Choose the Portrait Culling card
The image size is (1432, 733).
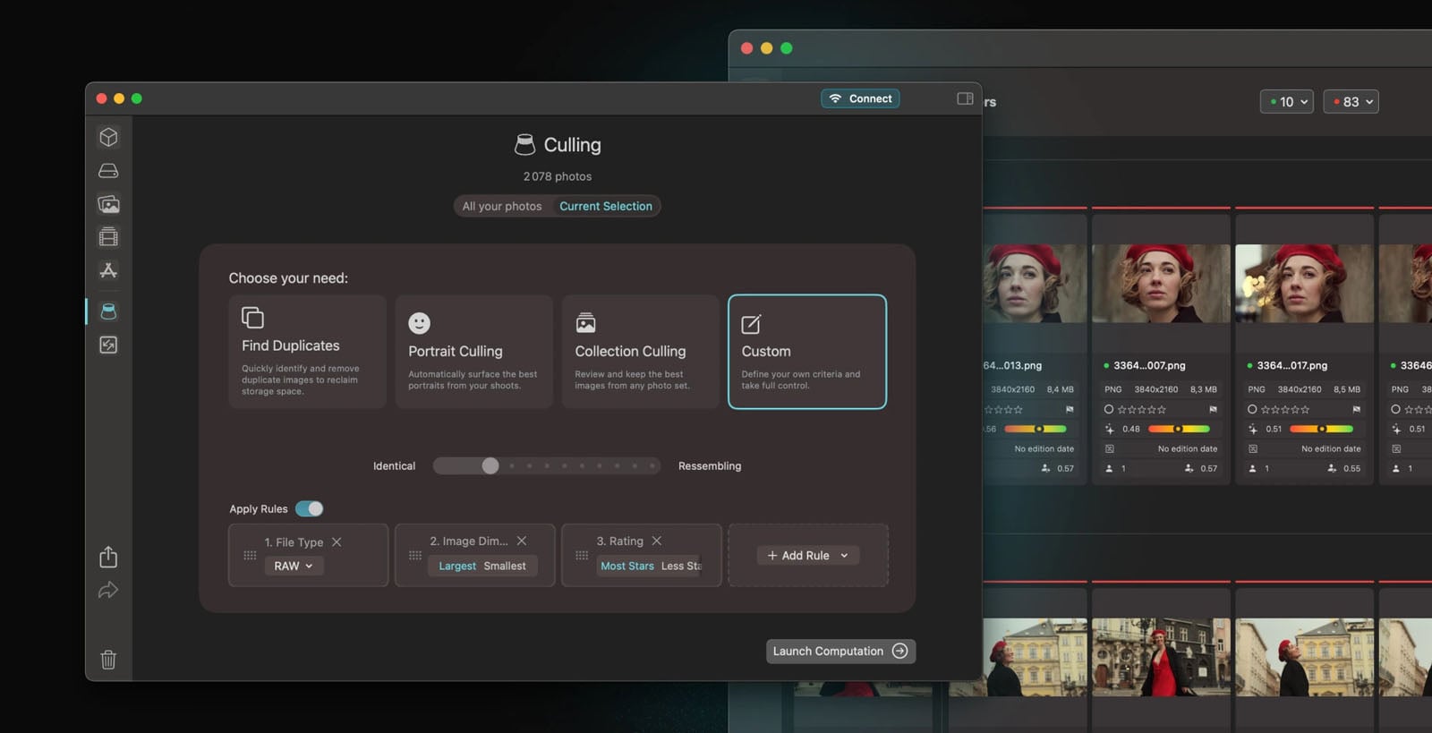[x=473, y=352]
